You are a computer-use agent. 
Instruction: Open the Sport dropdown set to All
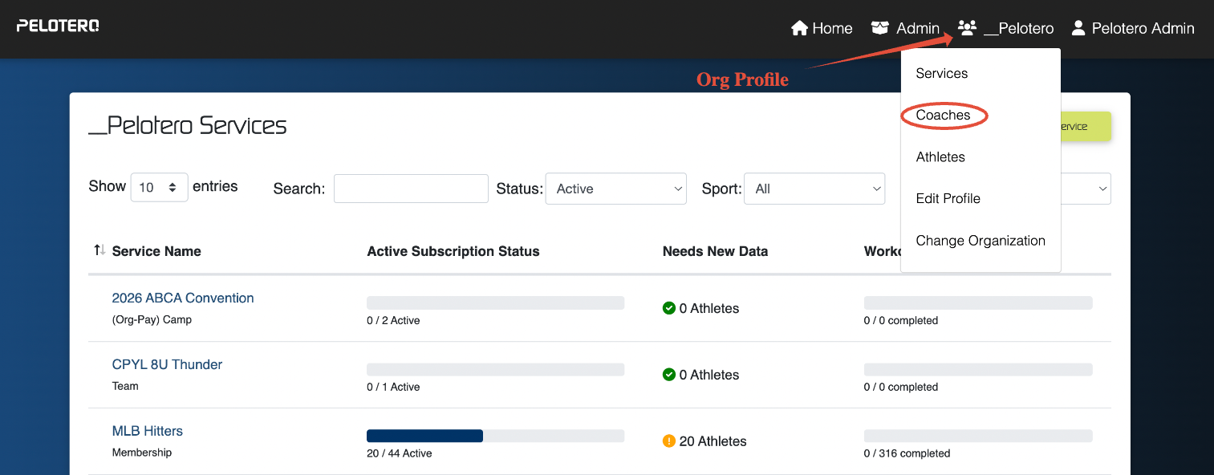pos(814,189)
